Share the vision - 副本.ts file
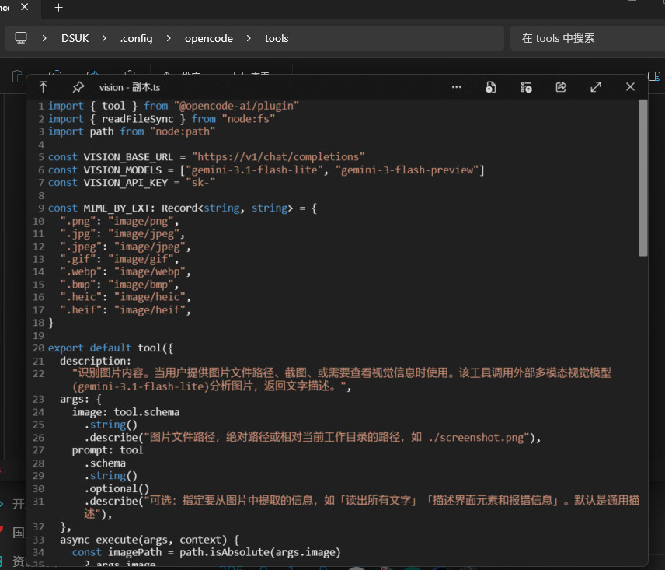This screenshot has width=665, height=570. click(561, 87)
